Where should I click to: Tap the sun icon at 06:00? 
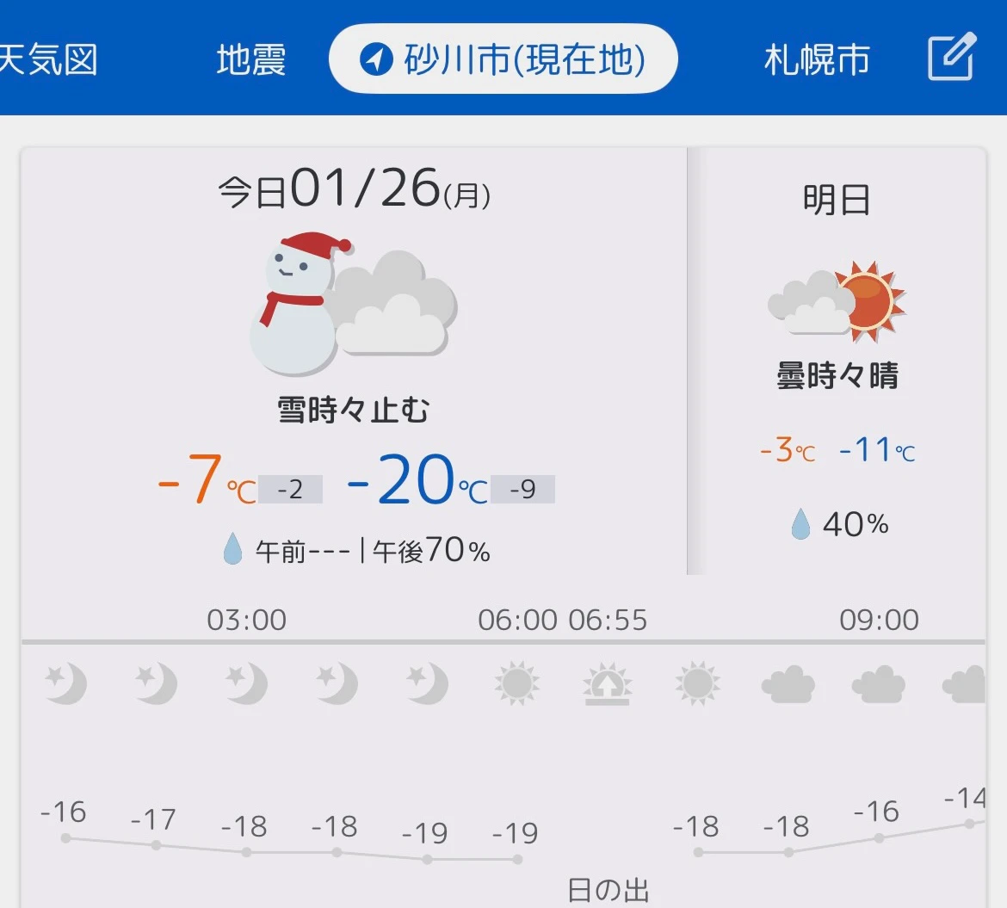click(516, 685)
